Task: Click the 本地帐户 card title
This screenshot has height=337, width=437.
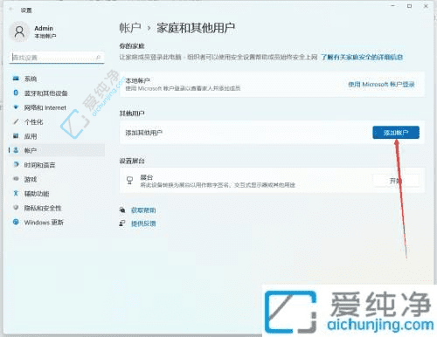Action: point(138,80)
